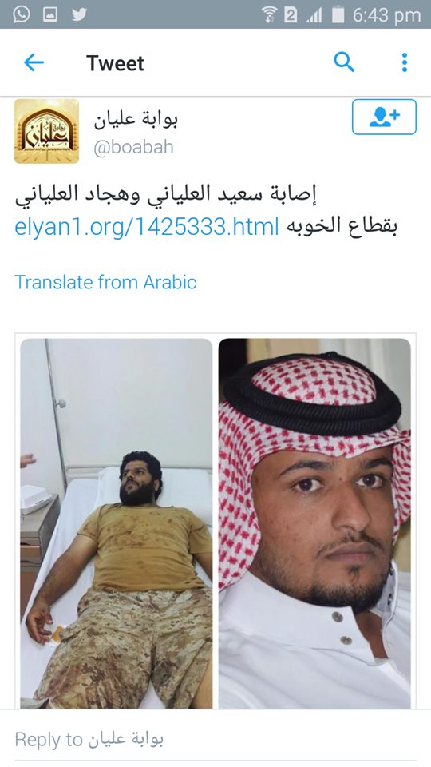This screenshot has width=431, height=767.
Task: Tap the Wi-Fi status icon
Action: coord(269,14)
